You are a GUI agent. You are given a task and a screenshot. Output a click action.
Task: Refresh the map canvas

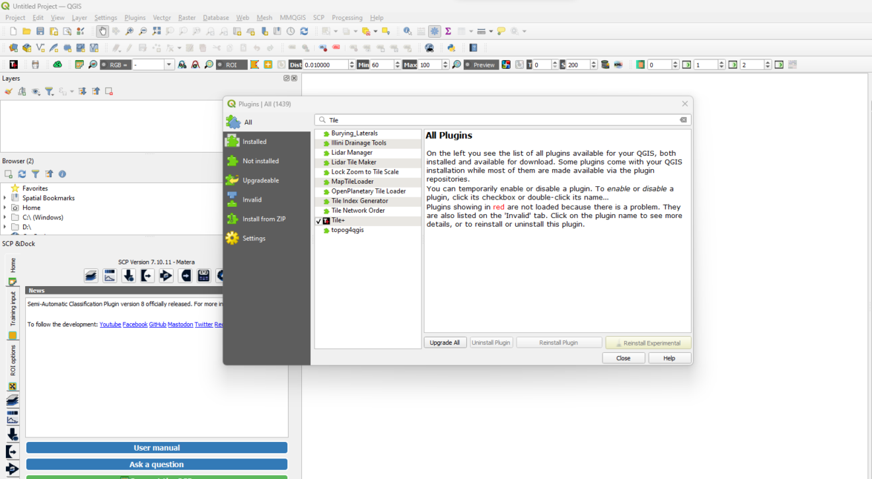304,31
